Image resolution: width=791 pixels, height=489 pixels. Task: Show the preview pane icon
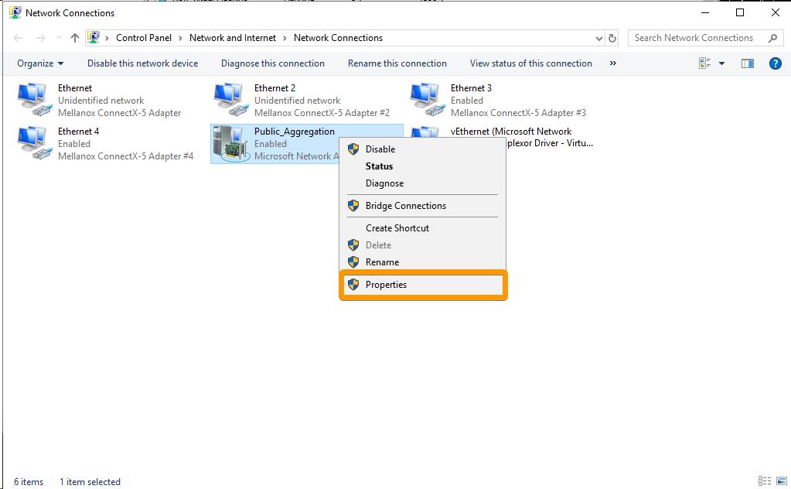(x=747, y=63)
